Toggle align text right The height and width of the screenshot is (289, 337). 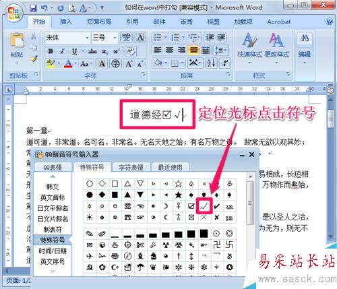click(181, 51)
